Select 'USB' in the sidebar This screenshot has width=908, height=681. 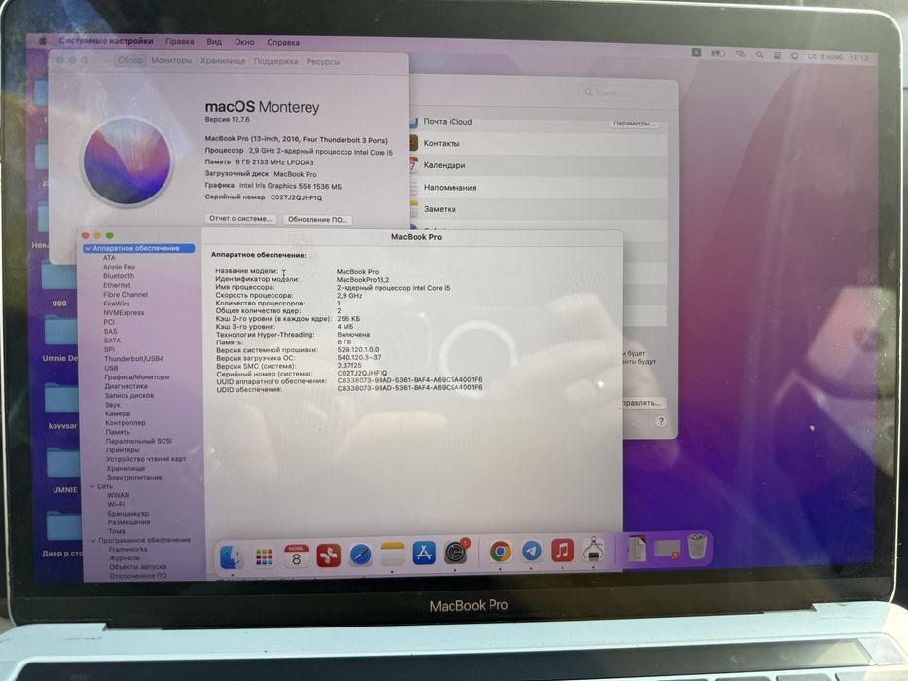[x=111, y=368]
